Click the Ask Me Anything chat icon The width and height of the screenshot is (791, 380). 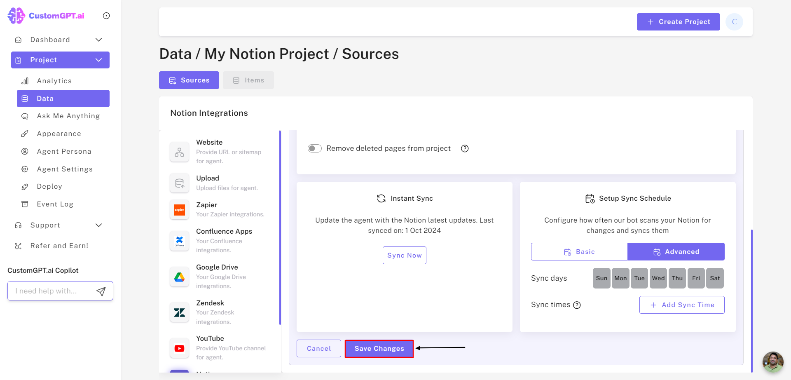click(x=25, y=116)
